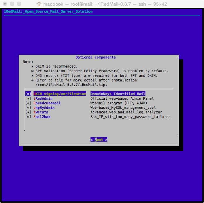Click the window close button
This screenshot has width=204, height=203.
point(5,4)
